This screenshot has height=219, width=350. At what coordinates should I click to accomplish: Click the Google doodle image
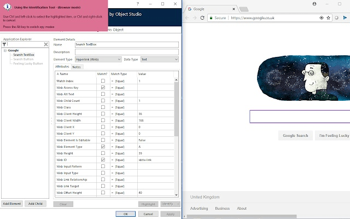click(304, 78)
